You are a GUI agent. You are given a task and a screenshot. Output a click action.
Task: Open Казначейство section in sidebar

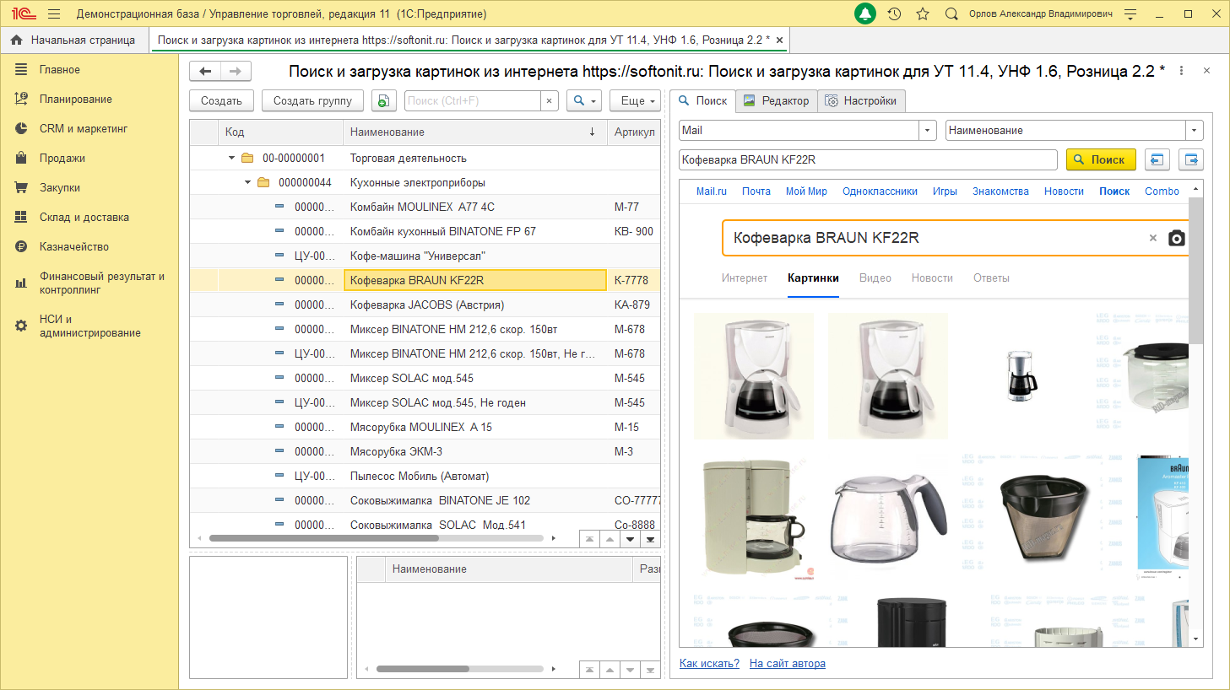(x=73, y=246)
